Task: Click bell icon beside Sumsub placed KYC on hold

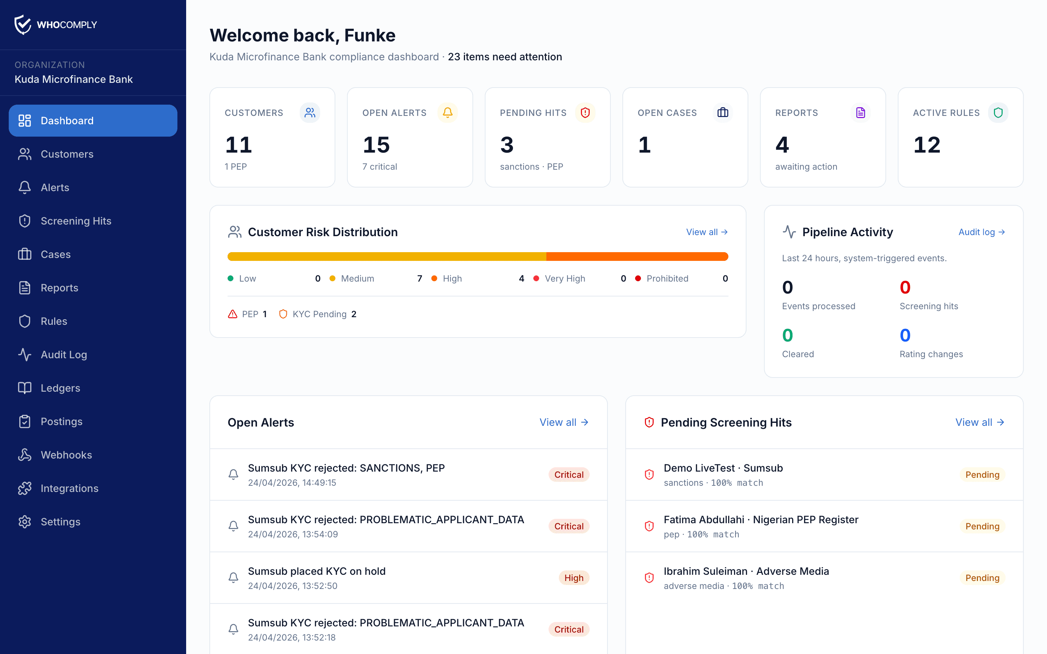Action: coord(233,577)
